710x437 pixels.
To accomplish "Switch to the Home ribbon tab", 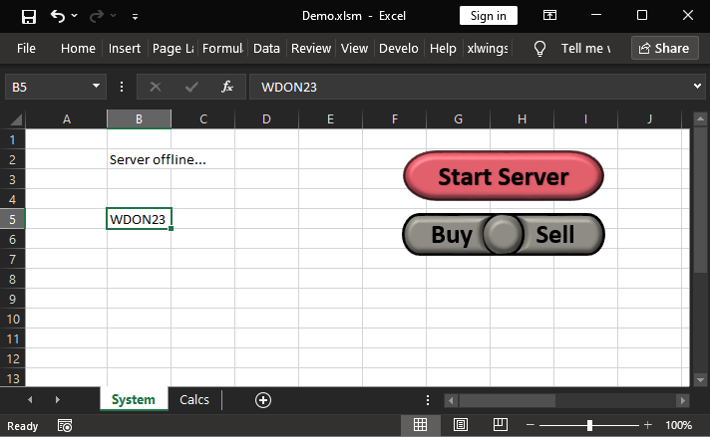I will tap(78, 49).
